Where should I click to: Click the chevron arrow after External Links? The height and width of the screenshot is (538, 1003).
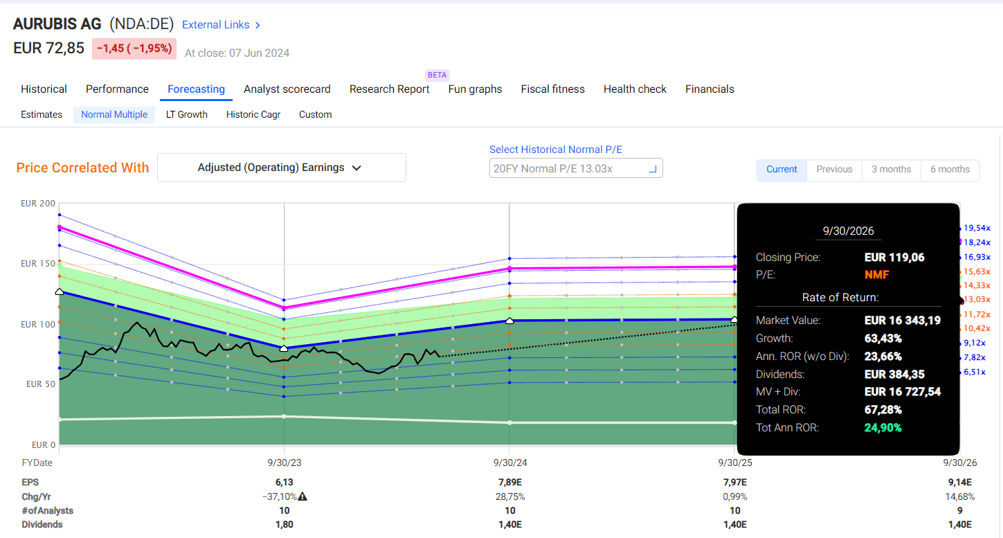[257, 25]
